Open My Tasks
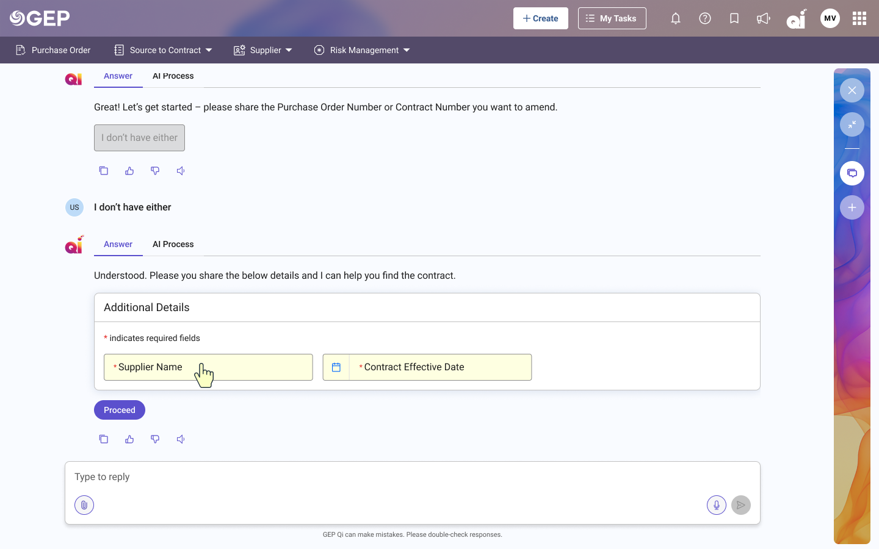This screenshot has height=549, width=879. click(x=612, y=18)
